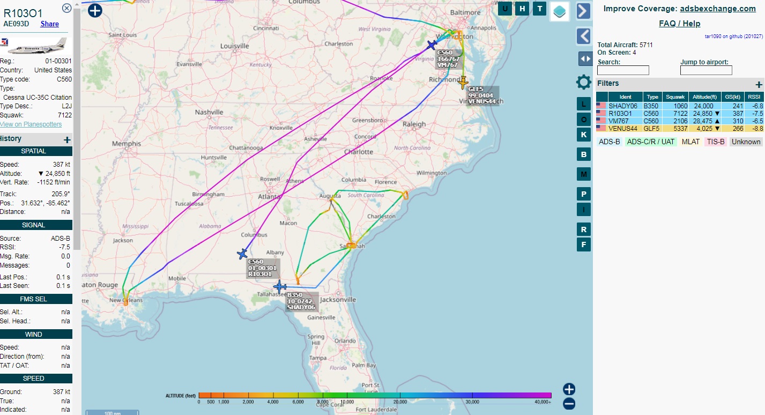Screen dimensions: 765x415
Task: Toggle the O map button
Action: [584, 120]
